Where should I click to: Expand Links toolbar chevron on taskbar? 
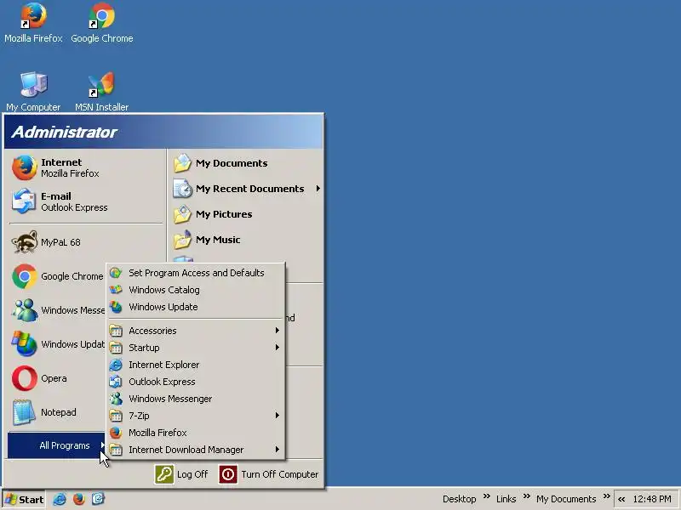(x=526, y=496)
